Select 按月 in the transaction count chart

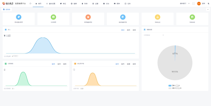tap(59, 64)
